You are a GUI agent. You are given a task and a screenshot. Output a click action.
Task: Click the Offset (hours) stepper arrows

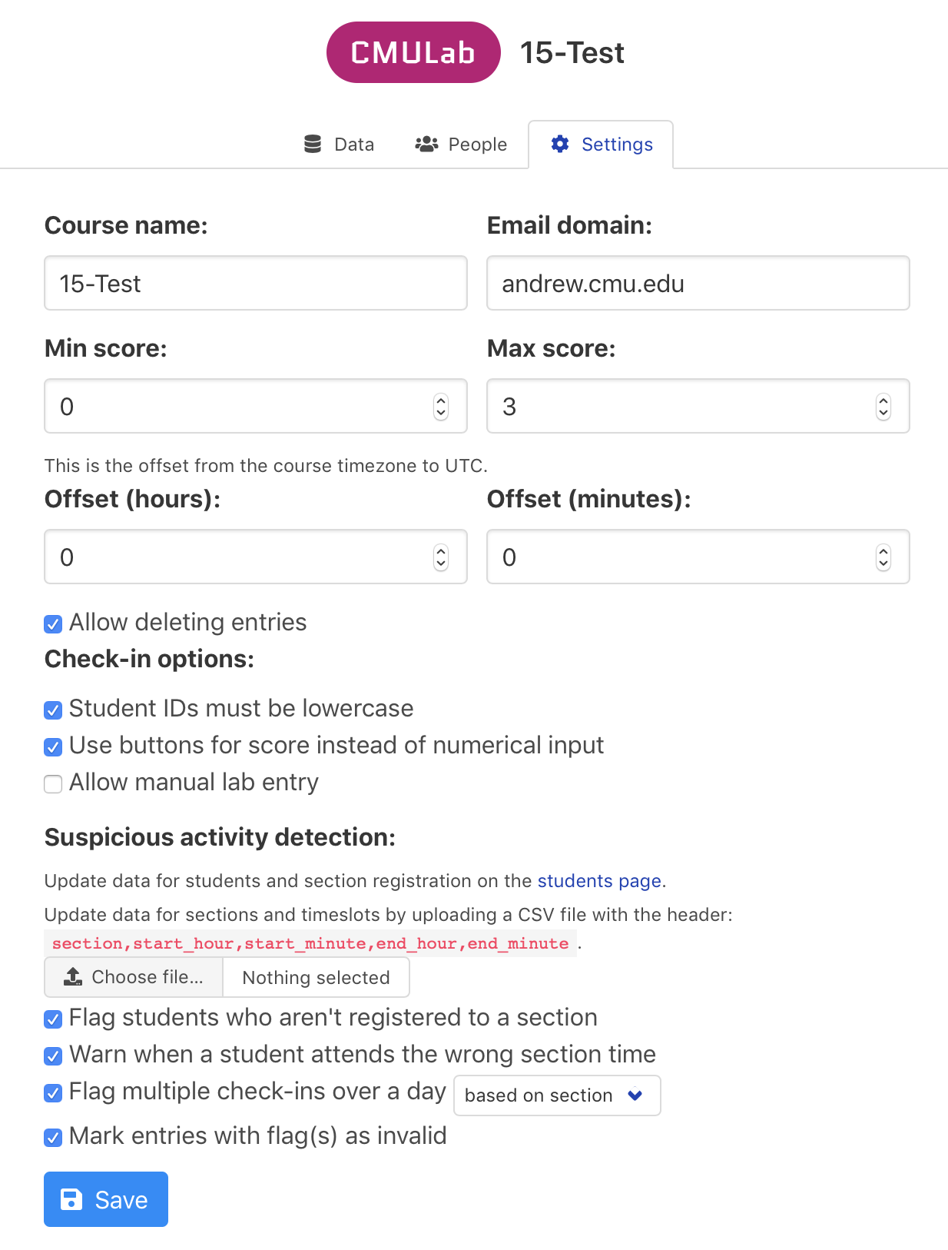tap(441, 557)
